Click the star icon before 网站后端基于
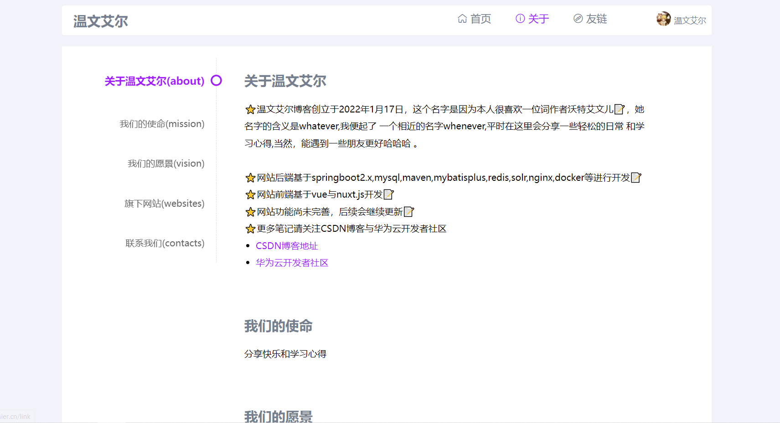 click(x=250, y=178)
